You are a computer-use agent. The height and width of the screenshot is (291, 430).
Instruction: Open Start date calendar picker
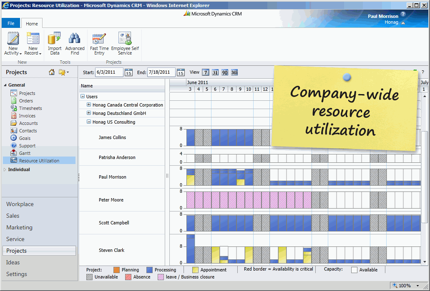(x=128, y=72)
